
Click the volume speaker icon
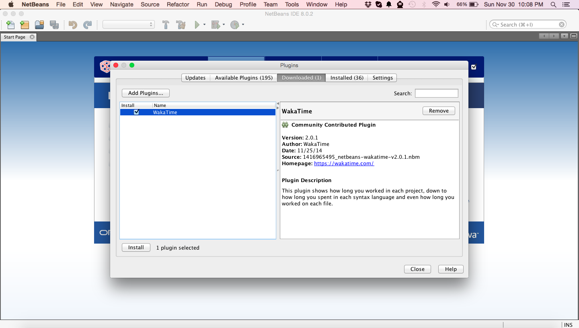[447, 4]
